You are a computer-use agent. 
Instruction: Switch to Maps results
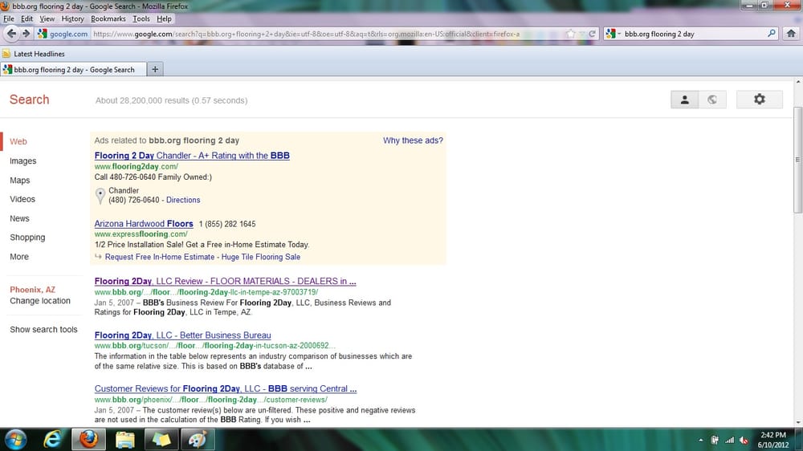(x=20, y=181)
